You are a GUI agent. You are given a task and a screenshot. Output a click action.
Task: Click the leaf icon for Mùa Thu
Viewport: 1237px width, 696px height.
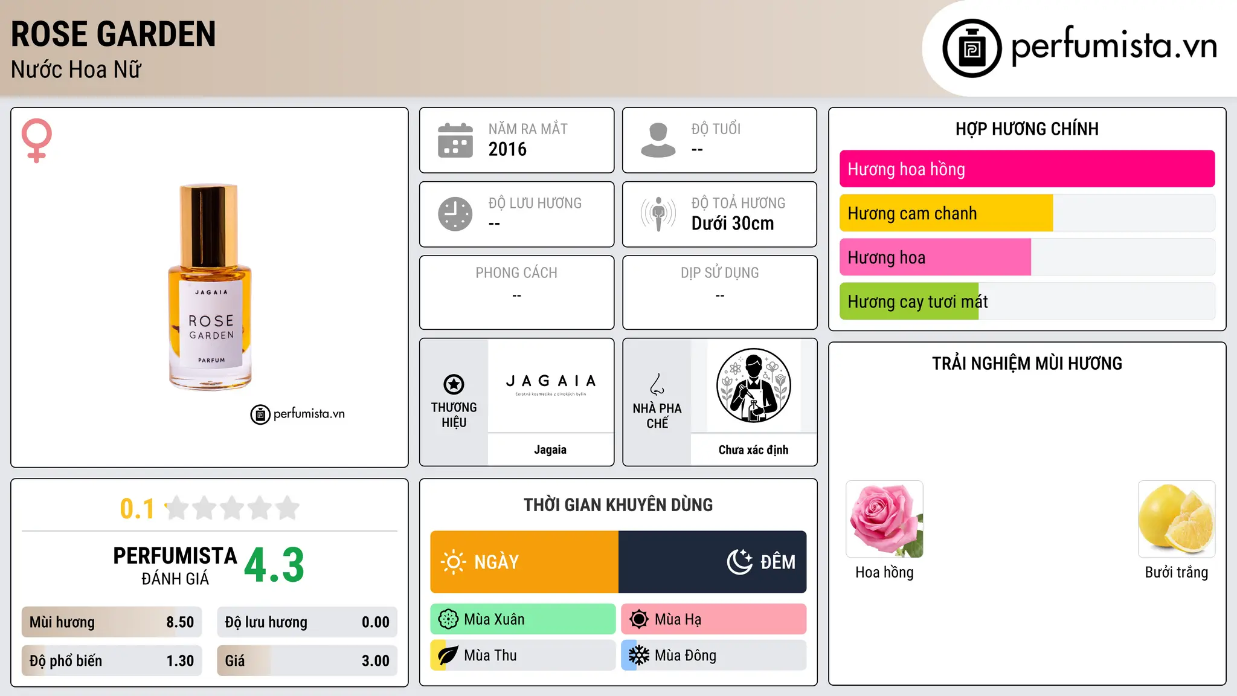click(x=448, y=656)
